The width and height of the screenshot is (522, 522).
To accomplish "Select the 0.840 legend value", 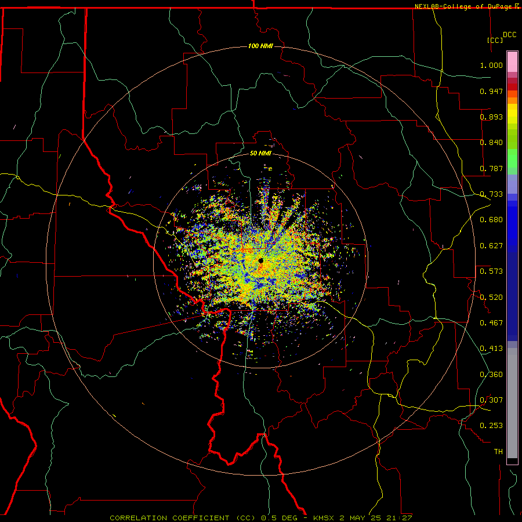I will (x=491, y=143).
